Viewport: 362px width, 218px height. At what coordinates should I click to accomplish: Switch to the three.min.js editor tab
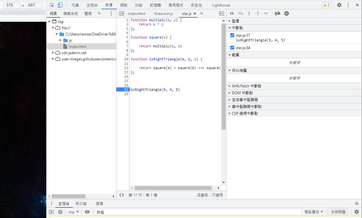click(163, 13)
